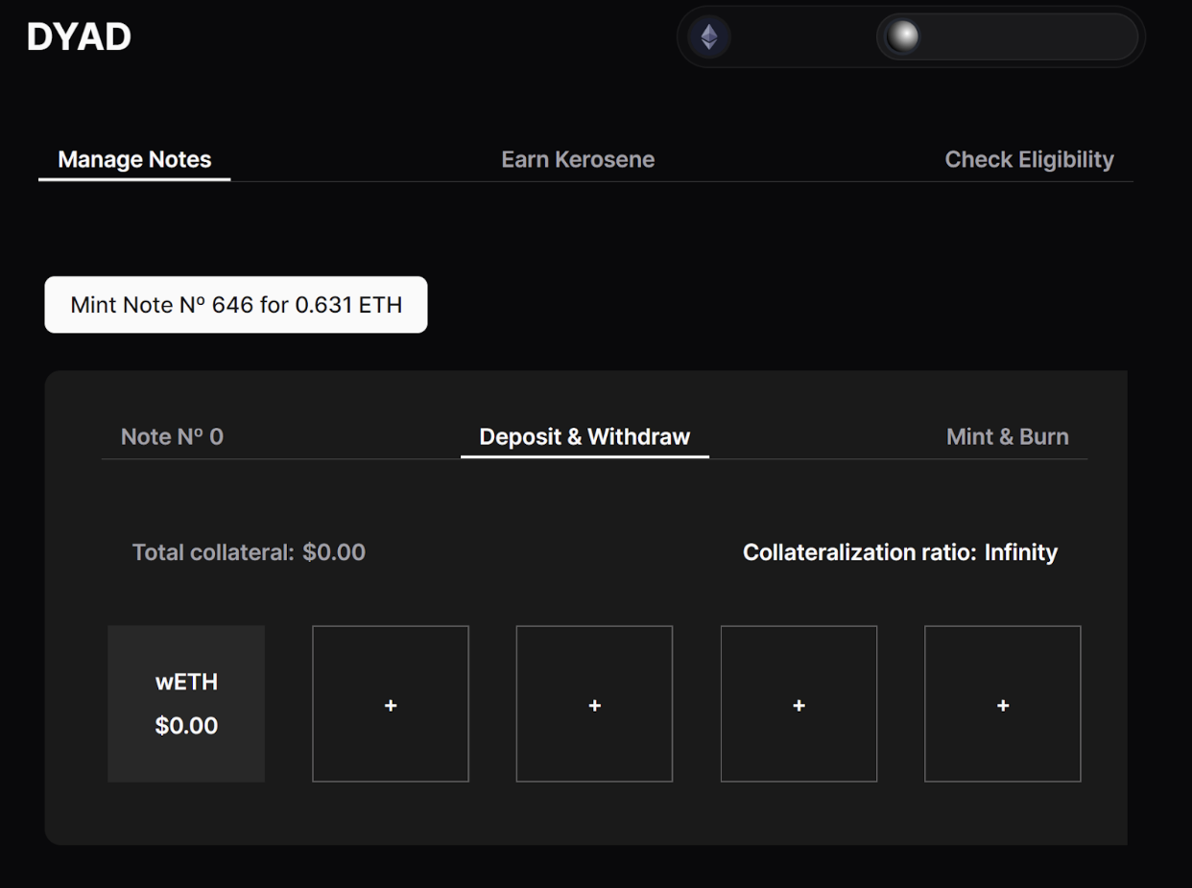The image size is (1192, 888).
Task: Open the Manage Notes tab
Action: tap(134, 159)
